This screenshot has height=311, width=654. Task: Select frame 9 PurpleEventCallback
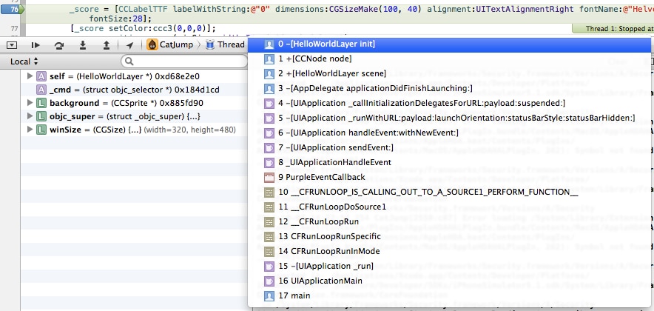(449, 177)
